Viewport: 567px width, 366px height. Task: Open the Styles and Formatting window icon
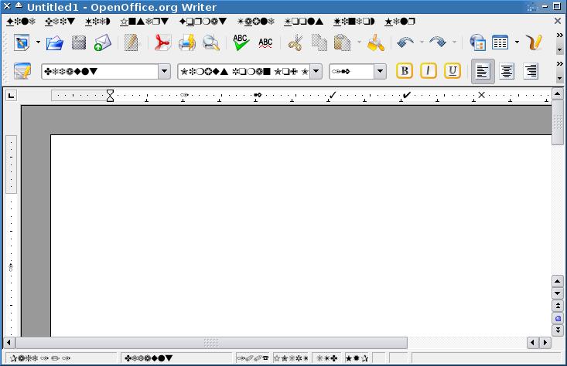(22, 71)
